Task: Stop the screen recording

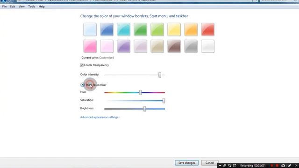Action: tap(277, 166)
